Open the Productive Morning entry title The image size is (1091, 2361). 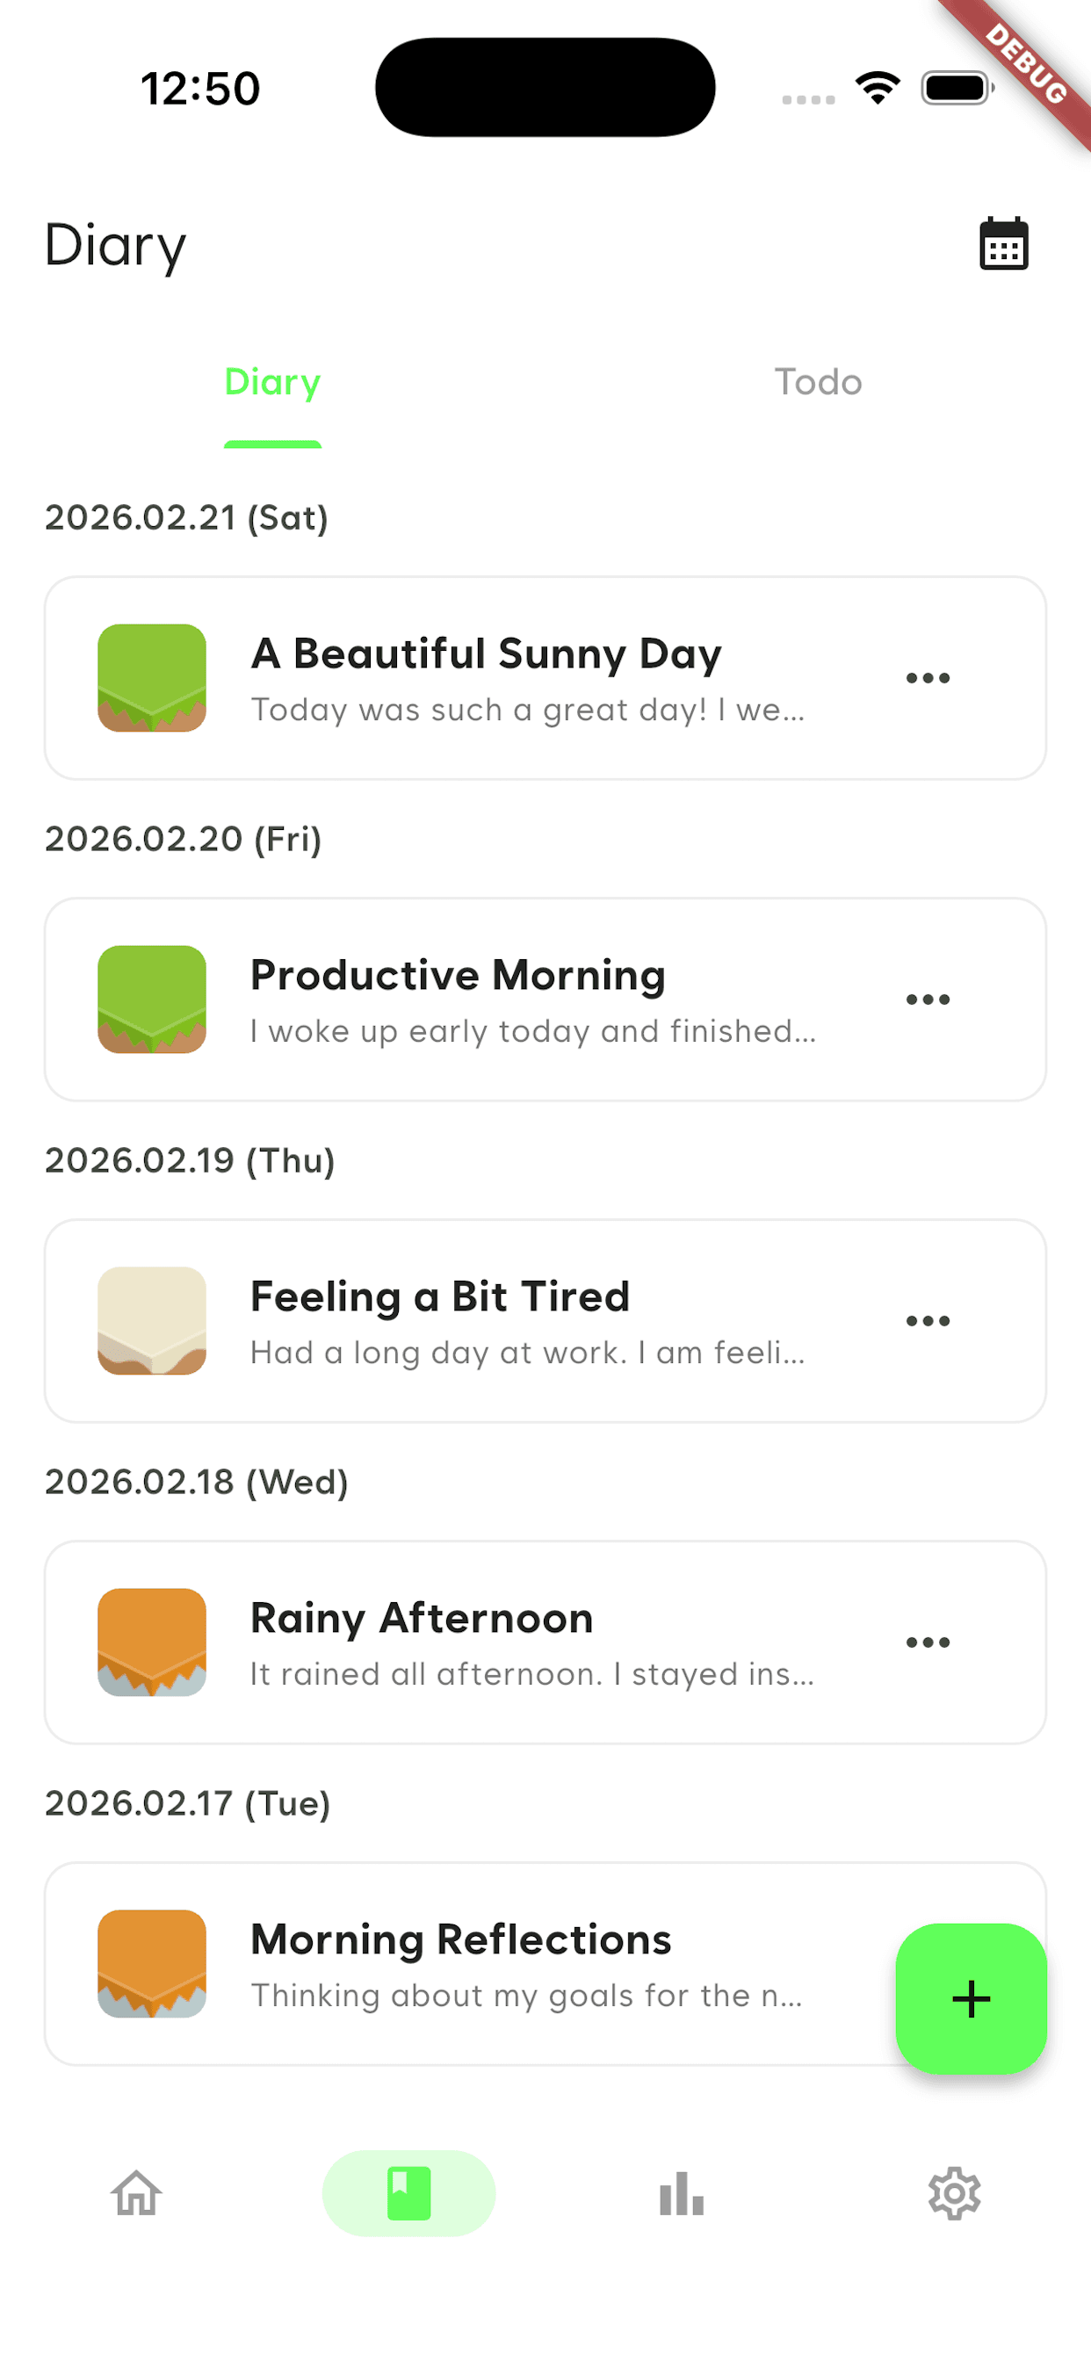pyautogui.click(x=458, y=975)
